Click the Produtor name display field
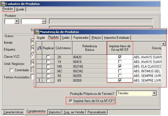Image resolution: width=168 pixels, height=116 pixels. pos(101,21)
